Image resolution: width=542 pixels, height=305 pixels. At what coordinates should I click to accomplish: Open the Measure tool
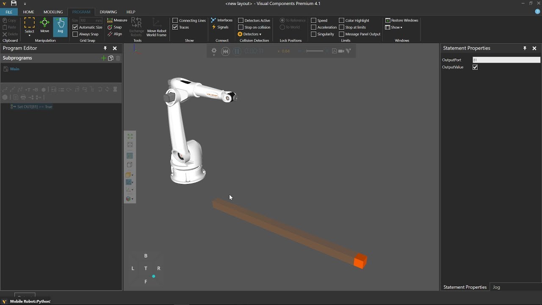(x=117, y=20)
